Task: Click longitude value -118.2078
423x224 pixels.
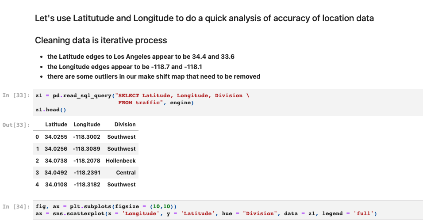Action: point(87,161)
